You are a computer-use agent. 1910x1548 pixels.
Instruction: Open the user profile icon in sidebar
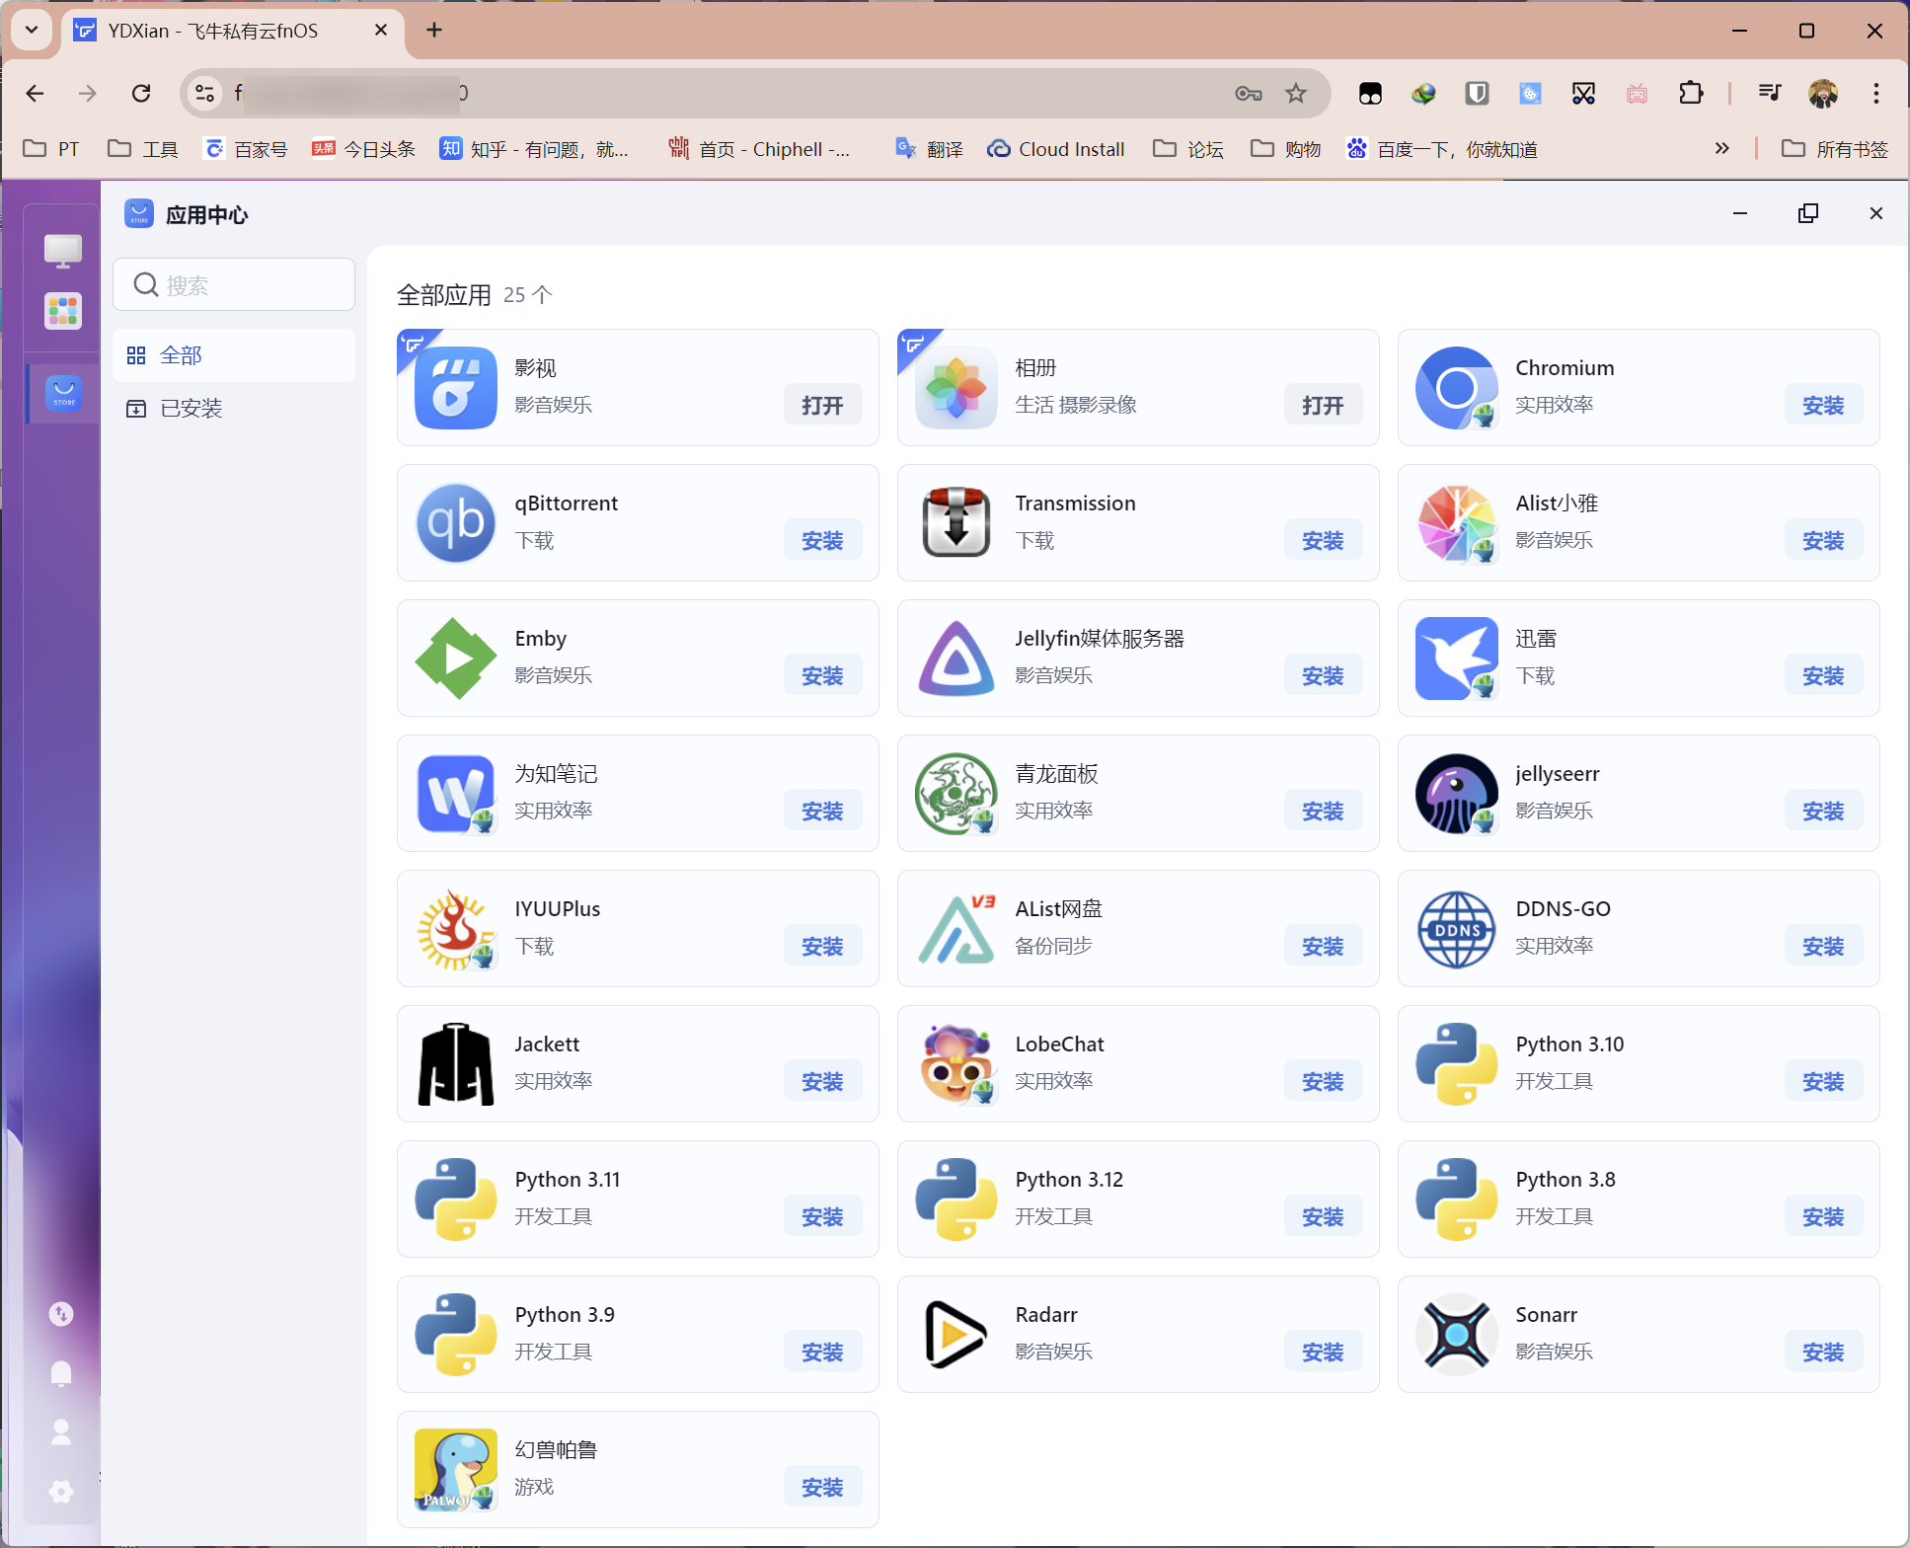(61, 1432)
